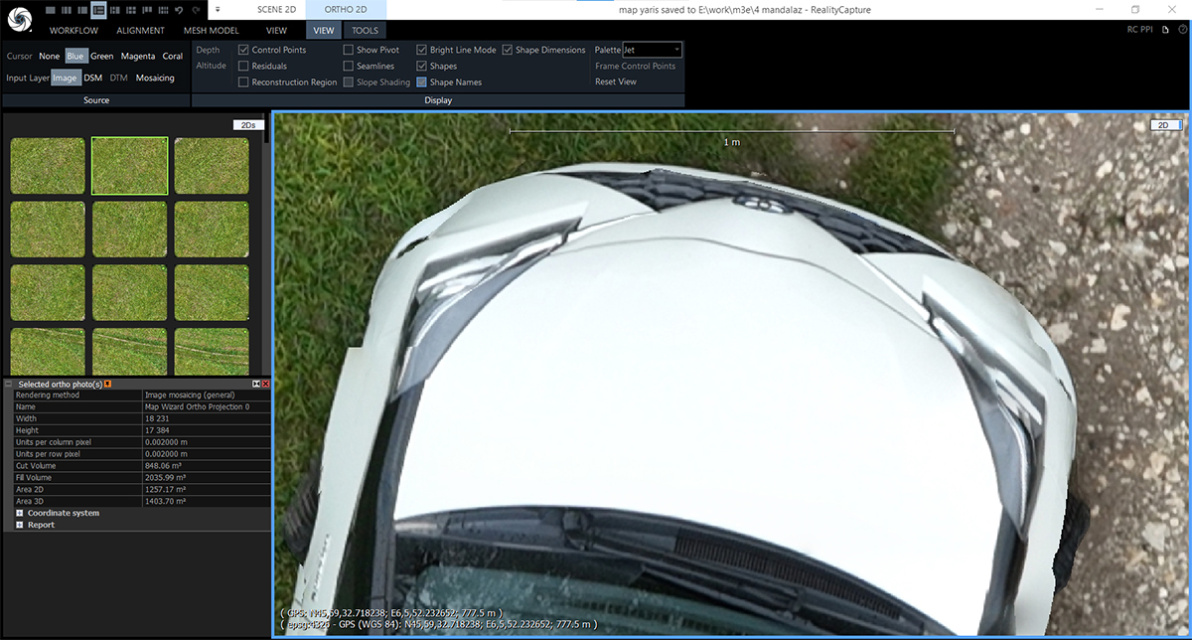This screenshot has height=640, width=1192.
Task: Close the Selected ortho photo(s) panel
Action: click(266, 384)
